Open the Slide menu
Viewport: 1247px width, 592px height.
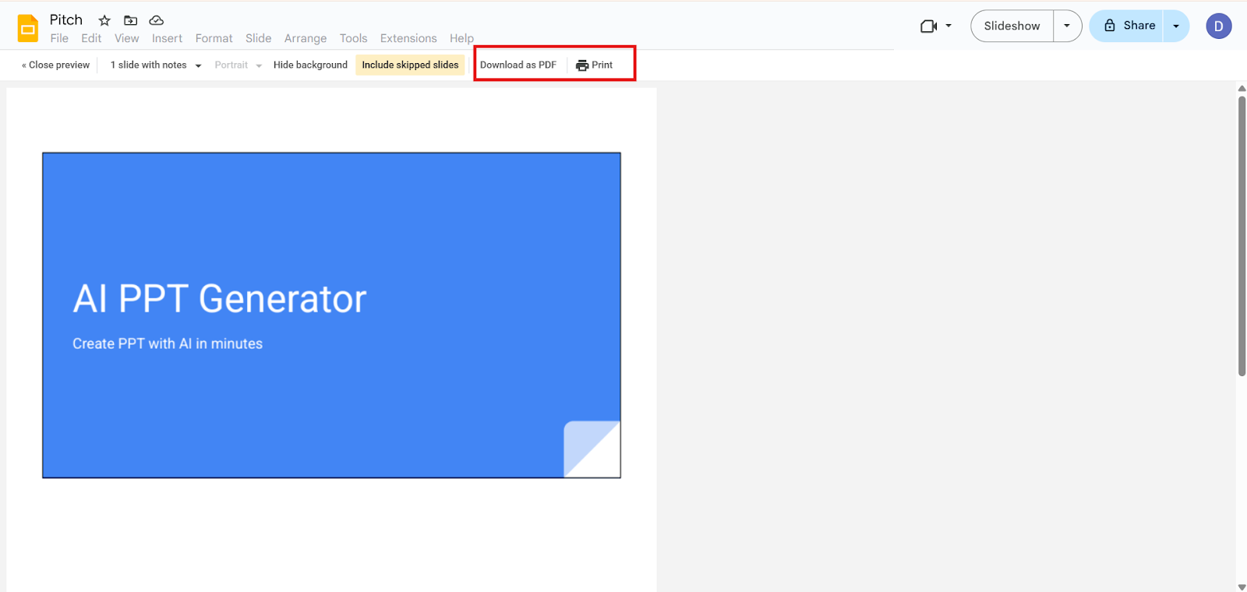(x=259, y=38)
